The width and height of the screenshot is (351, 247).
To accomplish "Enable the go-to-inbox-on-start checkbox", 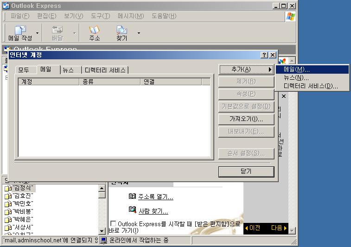I will pyautogui.click(x=113, y=223).
